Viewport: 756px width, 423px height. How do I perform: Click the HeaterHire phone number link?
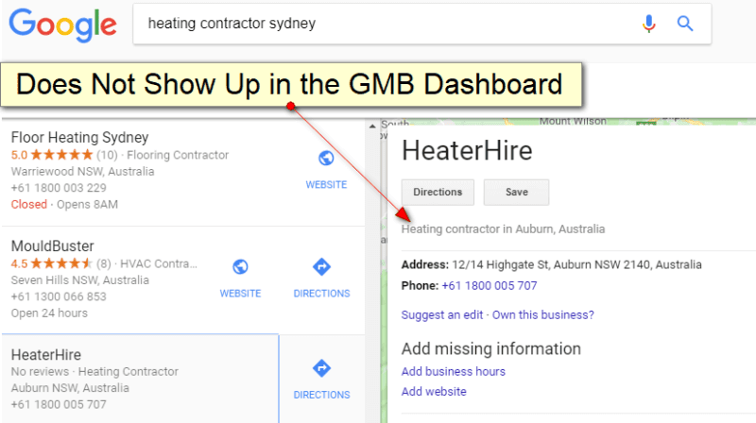[x=489, y=285]
